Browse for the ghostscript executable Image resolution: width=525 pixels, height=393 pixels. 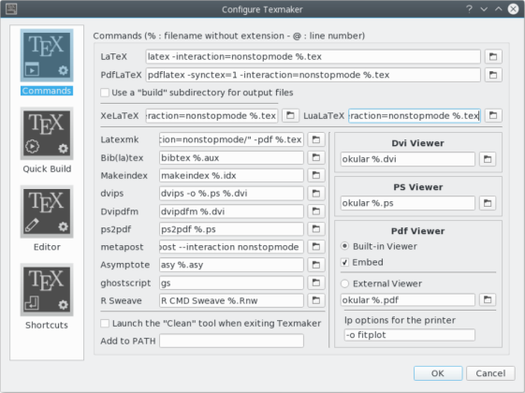[x=316, y=283]
